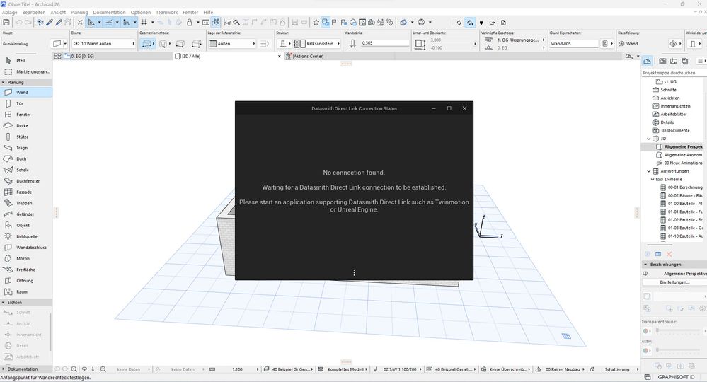The height and width of the screenshot is (382, 707).
Task: Collapse the Planung toolbox section
Action: click(x=3, y=83)
